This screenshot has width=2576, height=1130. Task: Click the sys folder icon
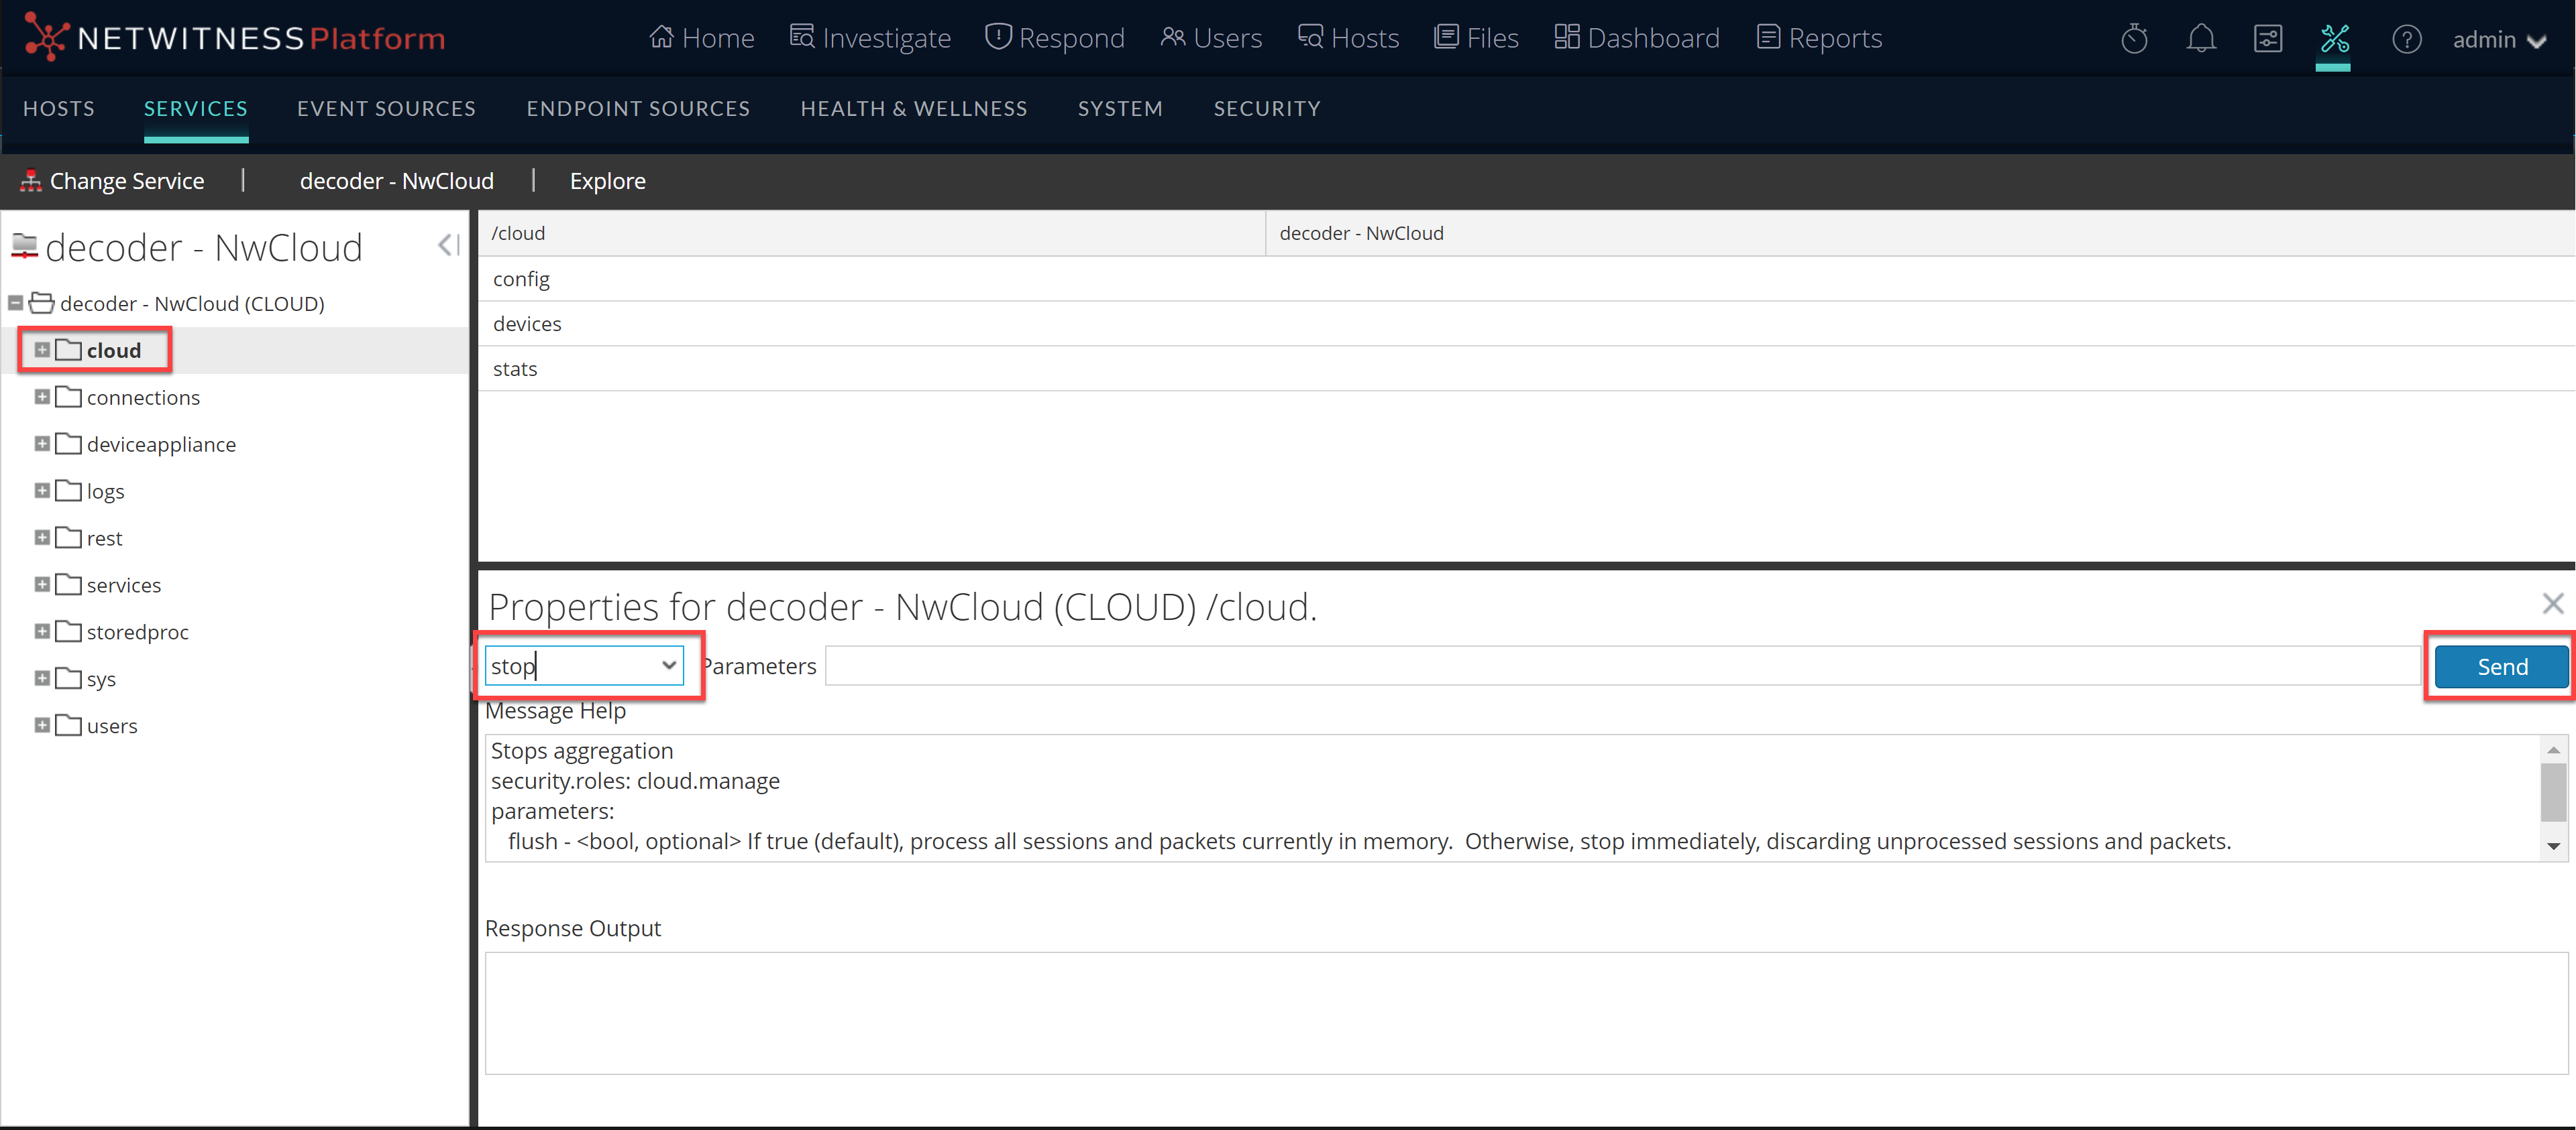tap(69, 678)
